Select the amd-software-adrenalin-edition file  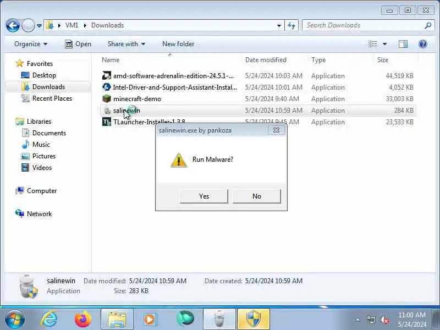(173, 76)
